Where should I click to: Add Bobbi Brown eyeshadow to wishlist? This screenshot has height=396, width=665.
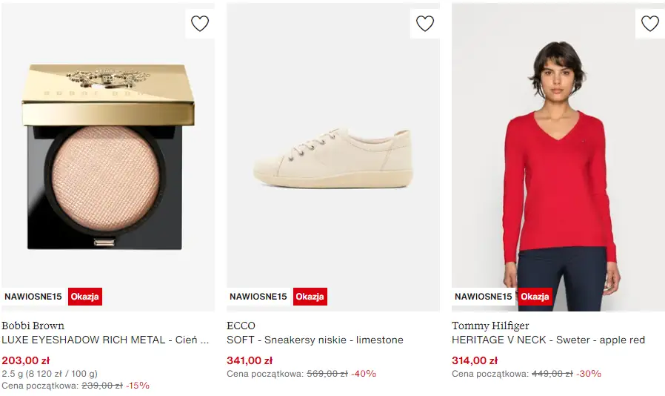click(x=200, y=24)
